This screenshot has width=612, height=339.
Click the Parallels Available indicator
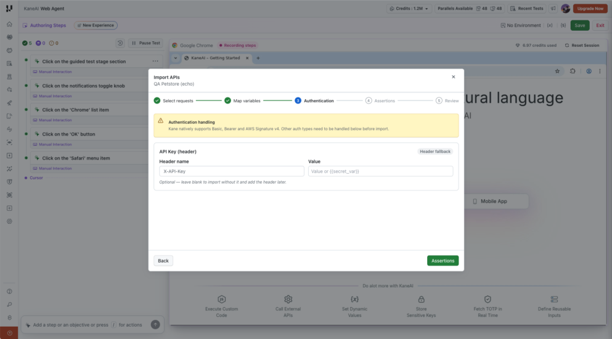(x=470, y=8)
